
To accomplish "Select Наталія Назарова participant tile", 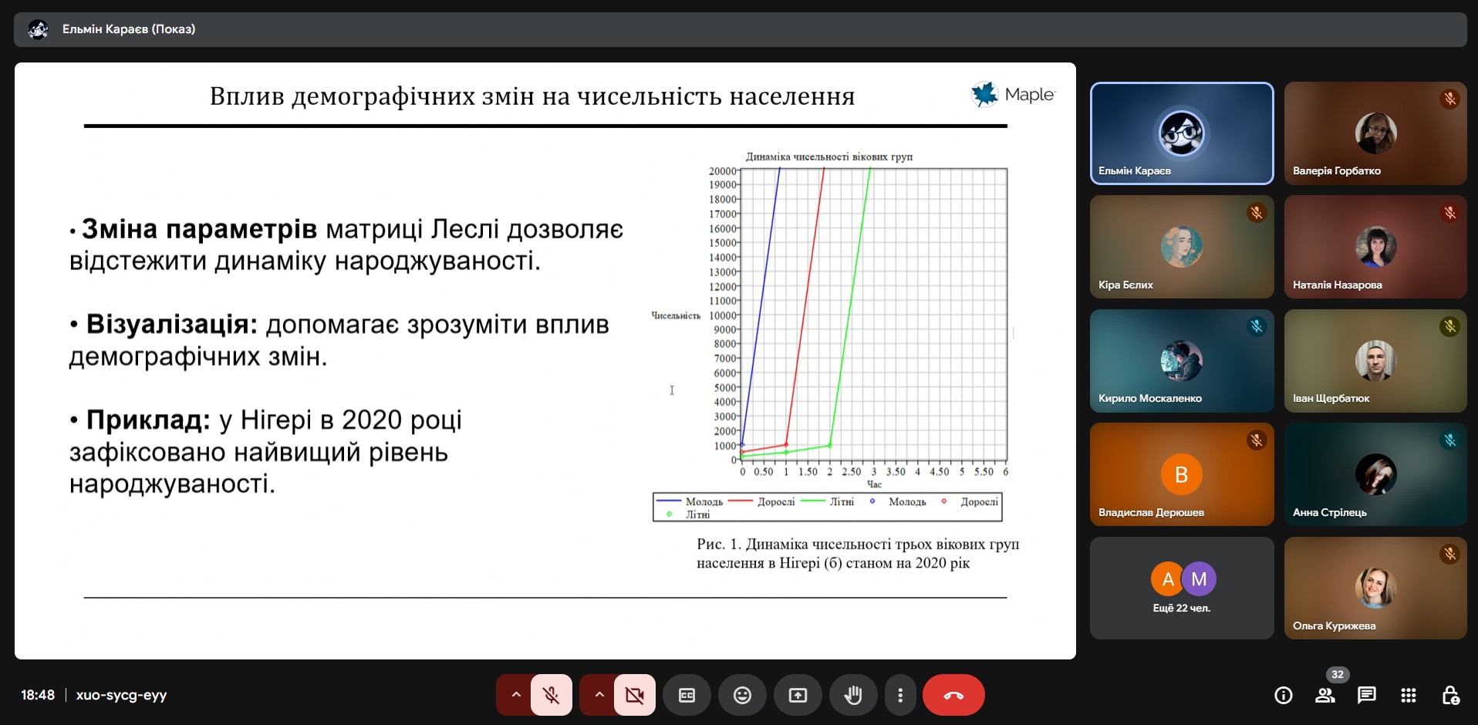I will pos(1375,247).
